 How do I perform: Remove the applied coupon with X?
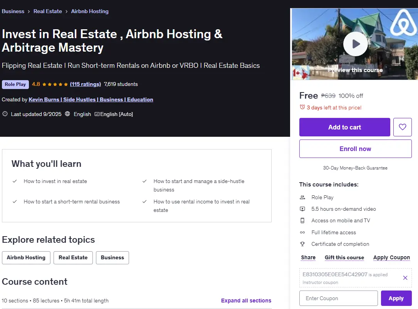point(405,278)
